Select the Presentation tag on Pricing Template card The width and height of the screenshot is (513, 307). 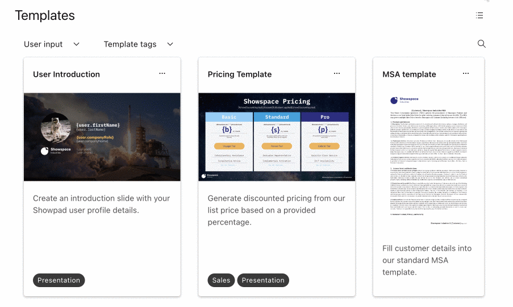pyautogui.click(x=263, y=280)
